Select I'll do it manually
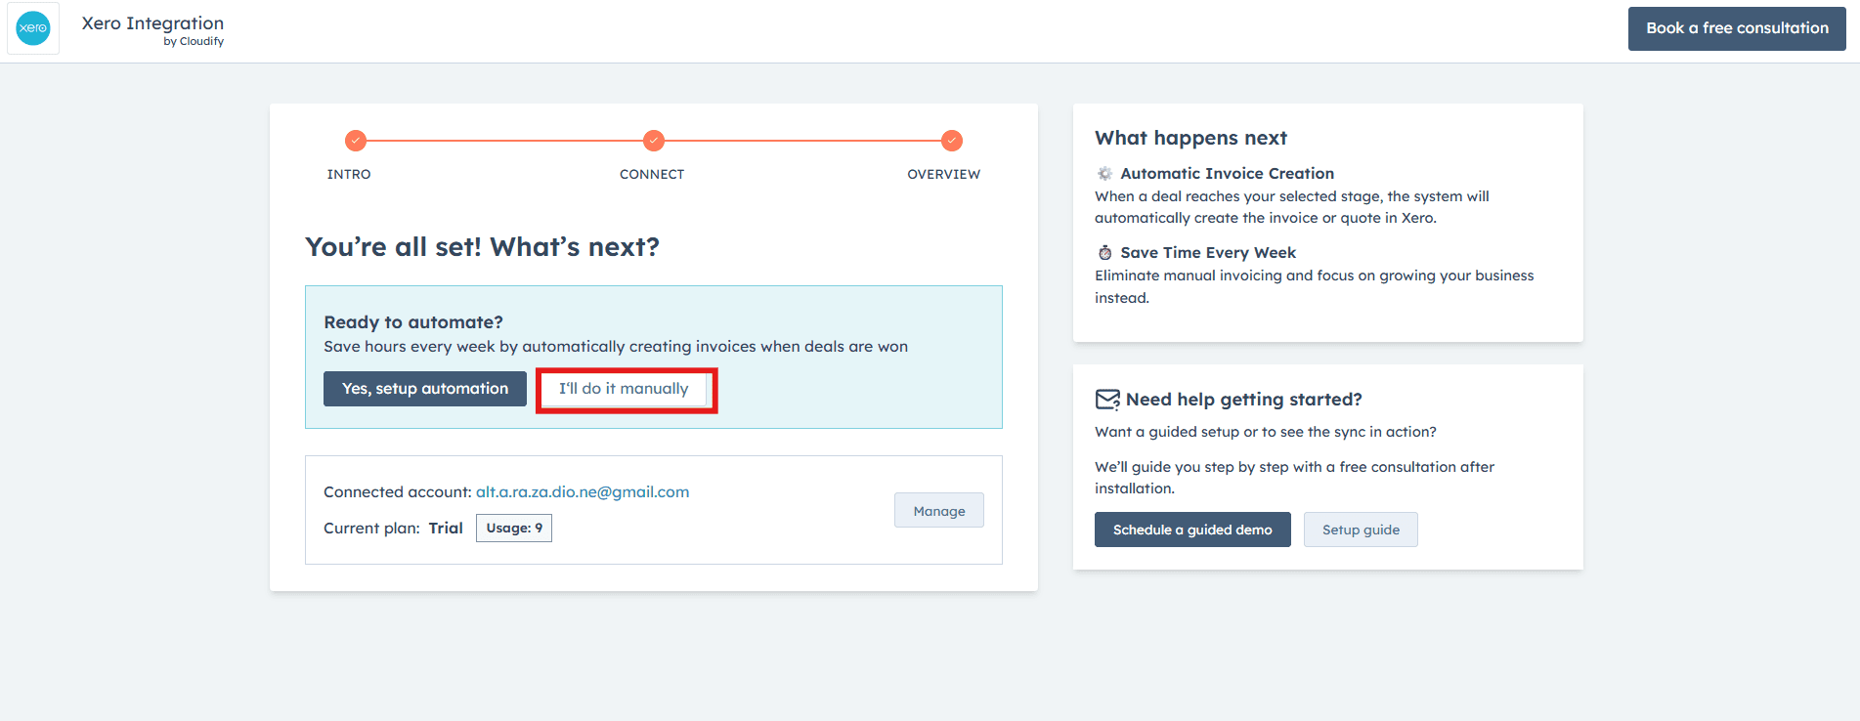The image size is (1860, 721). coord(624,389)
